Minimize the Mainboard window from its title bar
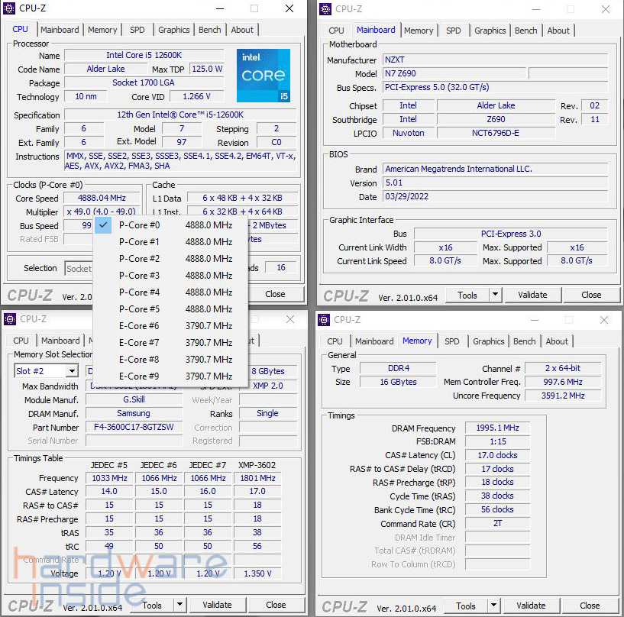This screenshot has height=617, width=624. click(535, 9)
